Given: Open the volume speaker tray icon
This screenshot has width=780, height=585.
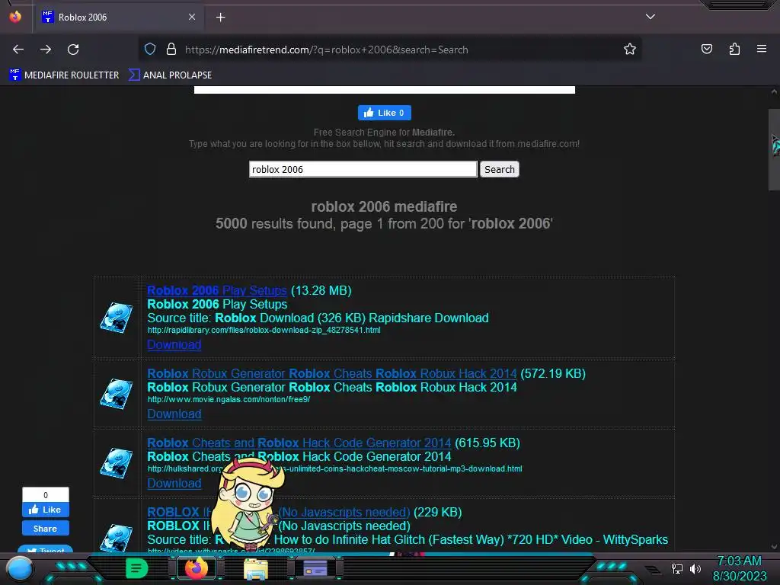Looking at the screenshot, I should [695, 568].
